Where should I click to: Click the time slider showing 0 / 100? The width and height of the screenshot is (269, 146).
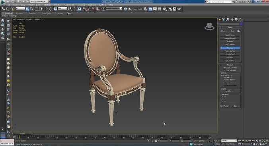(22, 134)
